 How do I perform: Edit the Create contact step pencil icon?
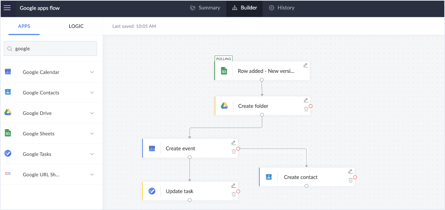(350, 171)
